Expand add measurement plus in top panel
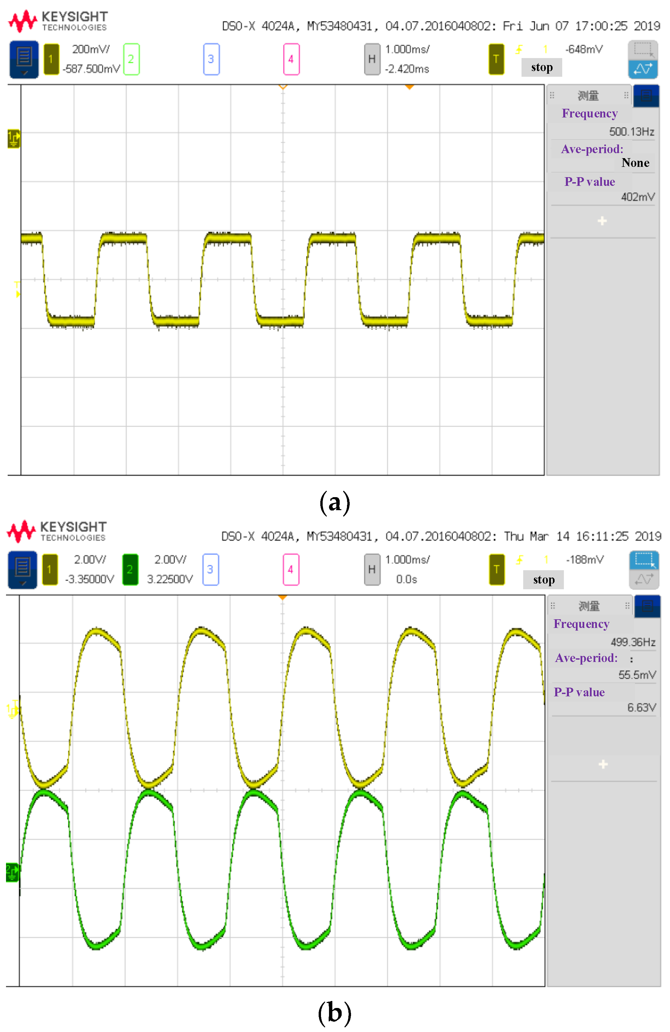This screenshot has height=1032, width=670. [602, 221]
